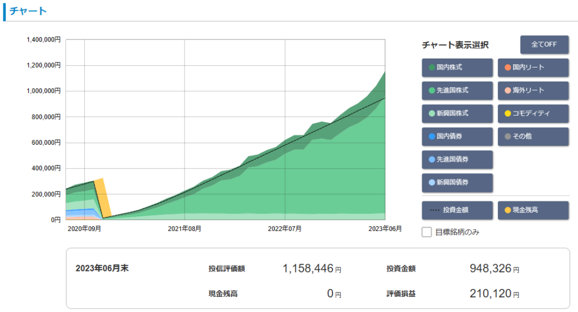Toggle その他 chart series
This screenshot has height=312, width=578.
click(533, 136)
